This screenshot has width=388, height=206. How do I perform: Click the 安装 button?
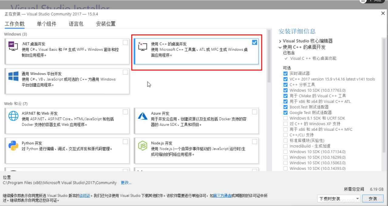coord(373,199)
